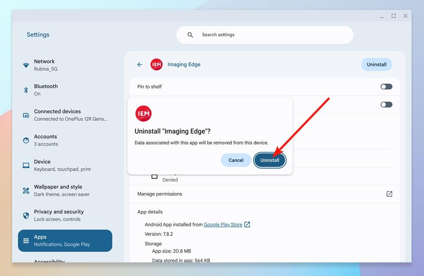Maximize the Settings window
Image resolution: width=424 pixels, height=276 pixels.
pyautogui.click(x=393, y=16)
